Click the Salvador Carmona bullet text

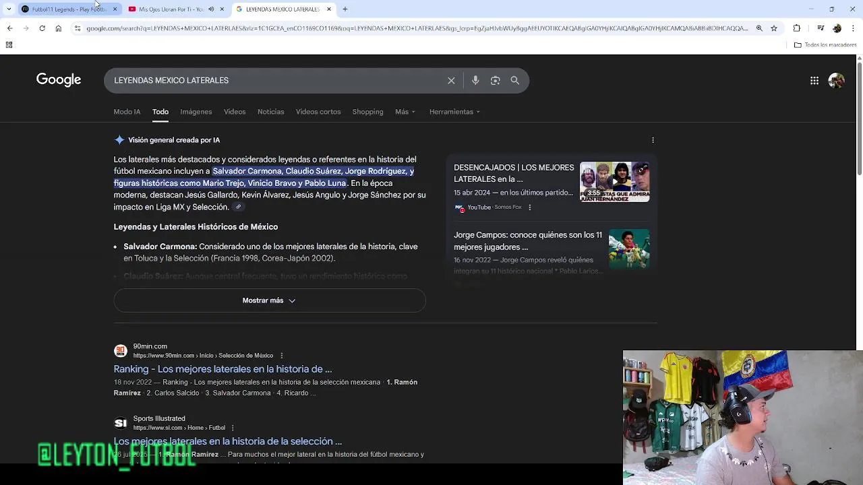[270, 252]
